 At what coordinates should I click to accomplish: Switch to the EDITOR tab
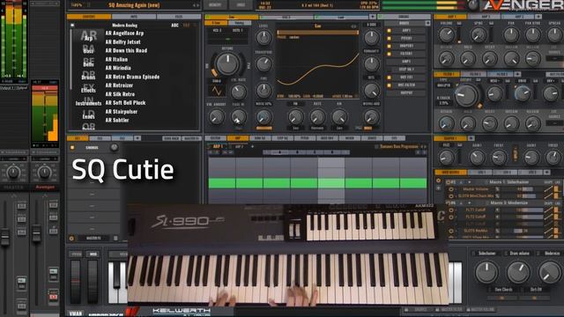tap(215, 138)
